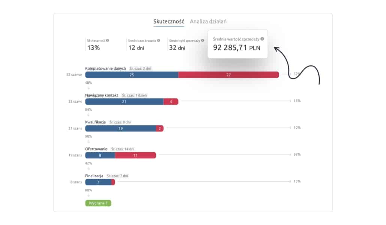
Task: Click the 13% loss percentage for Finalizacja
Action: pos(297,181)
